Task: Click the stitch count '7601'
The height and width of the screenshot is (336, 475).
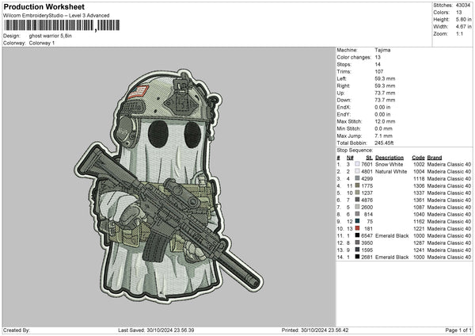Action: pos(367,164)
